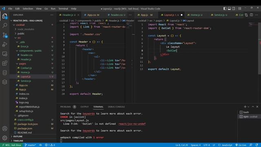Open Customize Layout icon
Image resolution: width=261 pixels, height=147 pixels.
(x=239, y=9)
